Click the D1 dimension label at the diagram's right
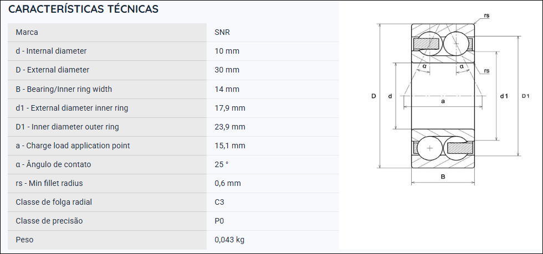 (x=525, y=96)
